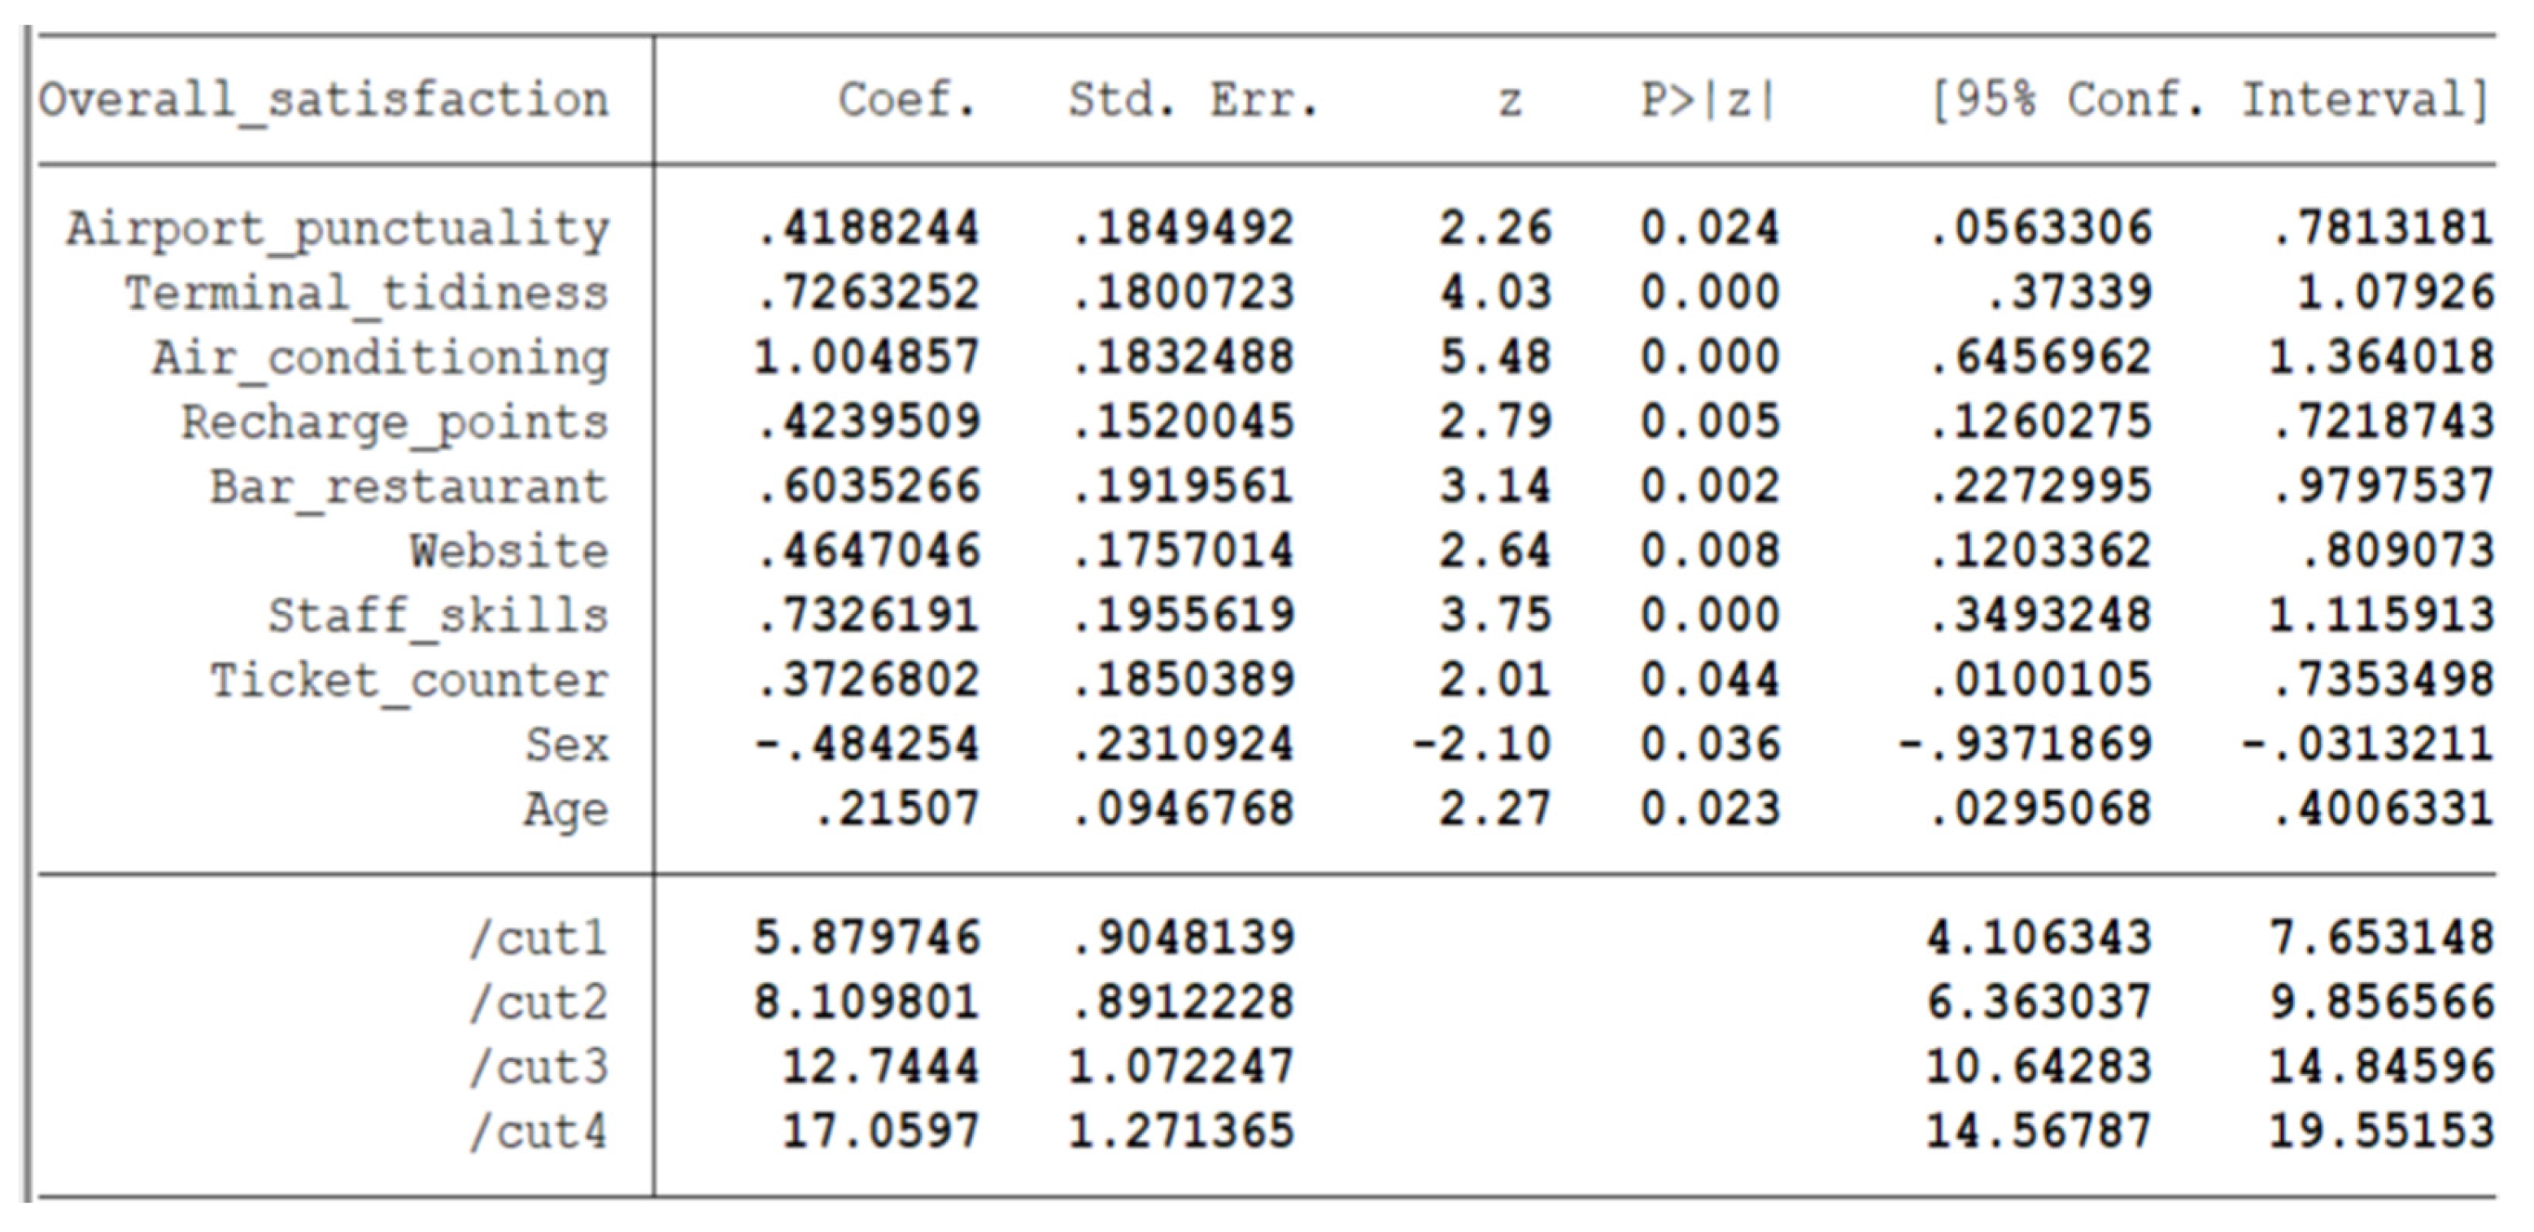
Task: Click the Sex coefficient -.484254
Action: (x=866, y=745)
